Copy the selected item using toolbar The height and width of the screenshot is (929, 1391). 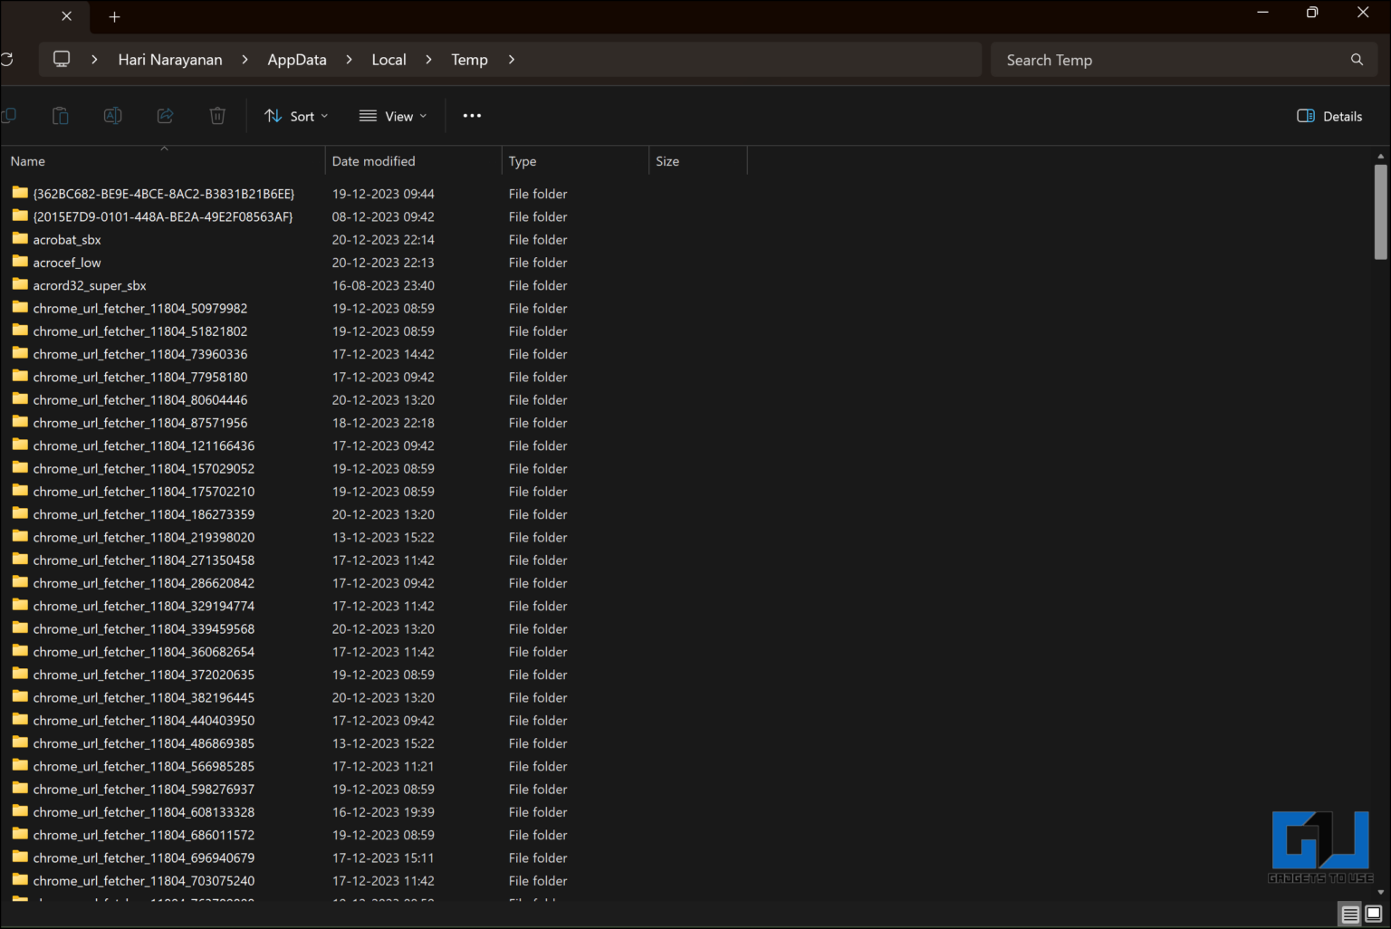point(10,115)
